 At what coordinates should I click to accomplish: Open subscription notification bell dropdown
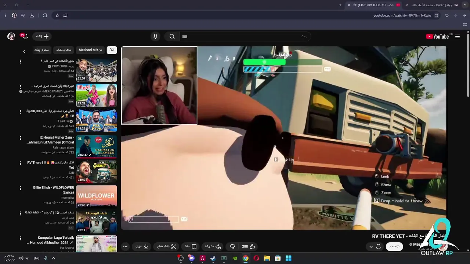pyautogui.click(x=375, y=246)
